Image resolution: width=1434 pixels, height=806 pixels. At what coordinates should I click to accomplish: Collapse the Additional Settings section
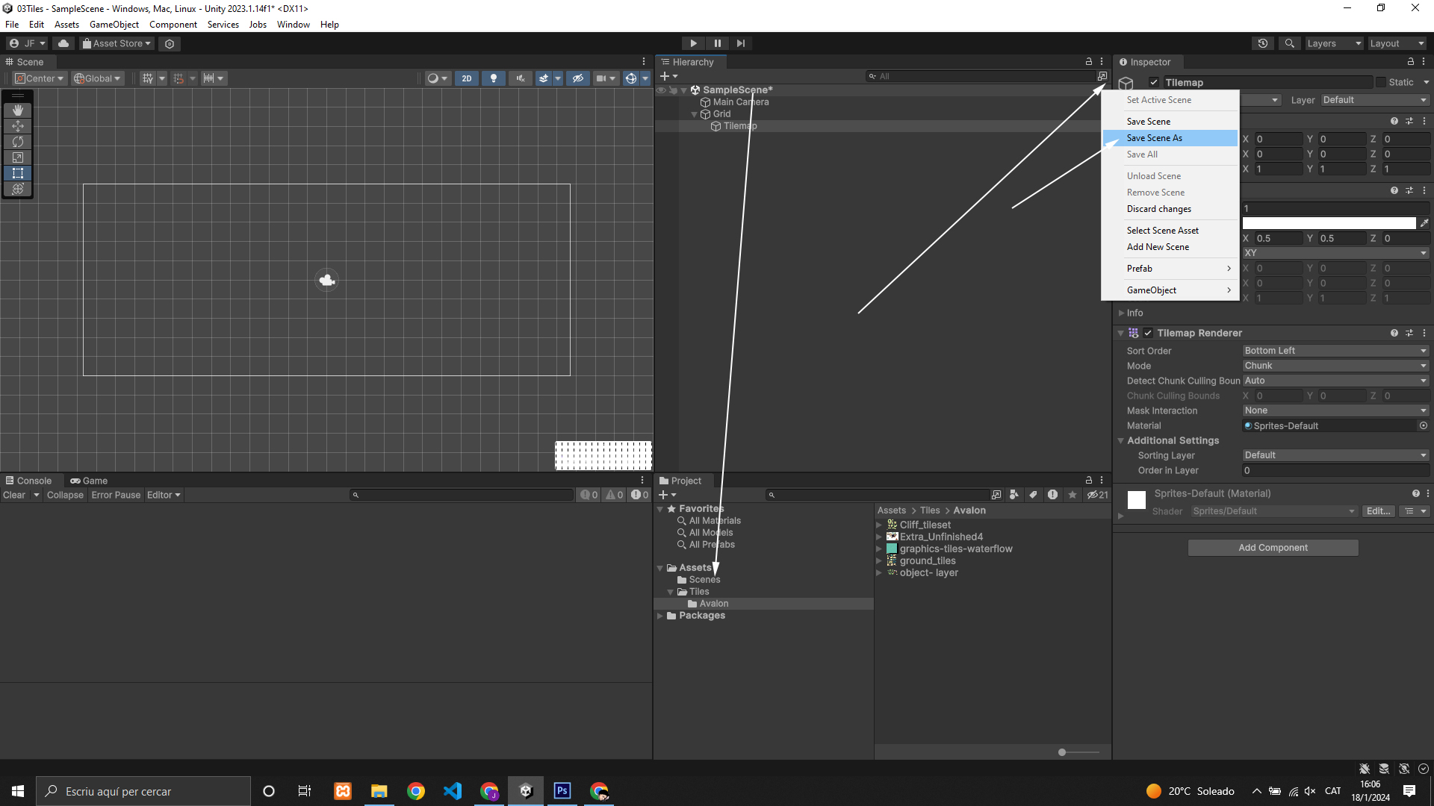(x=1121, y=441)
